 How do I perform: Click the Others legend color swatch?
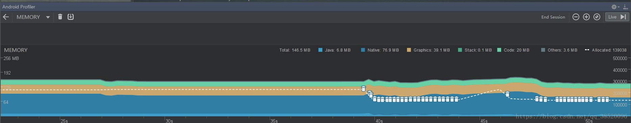(543, 50)
